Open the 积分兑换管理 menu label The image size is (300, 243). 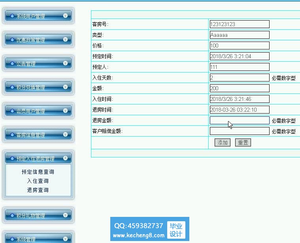(30, 87)
